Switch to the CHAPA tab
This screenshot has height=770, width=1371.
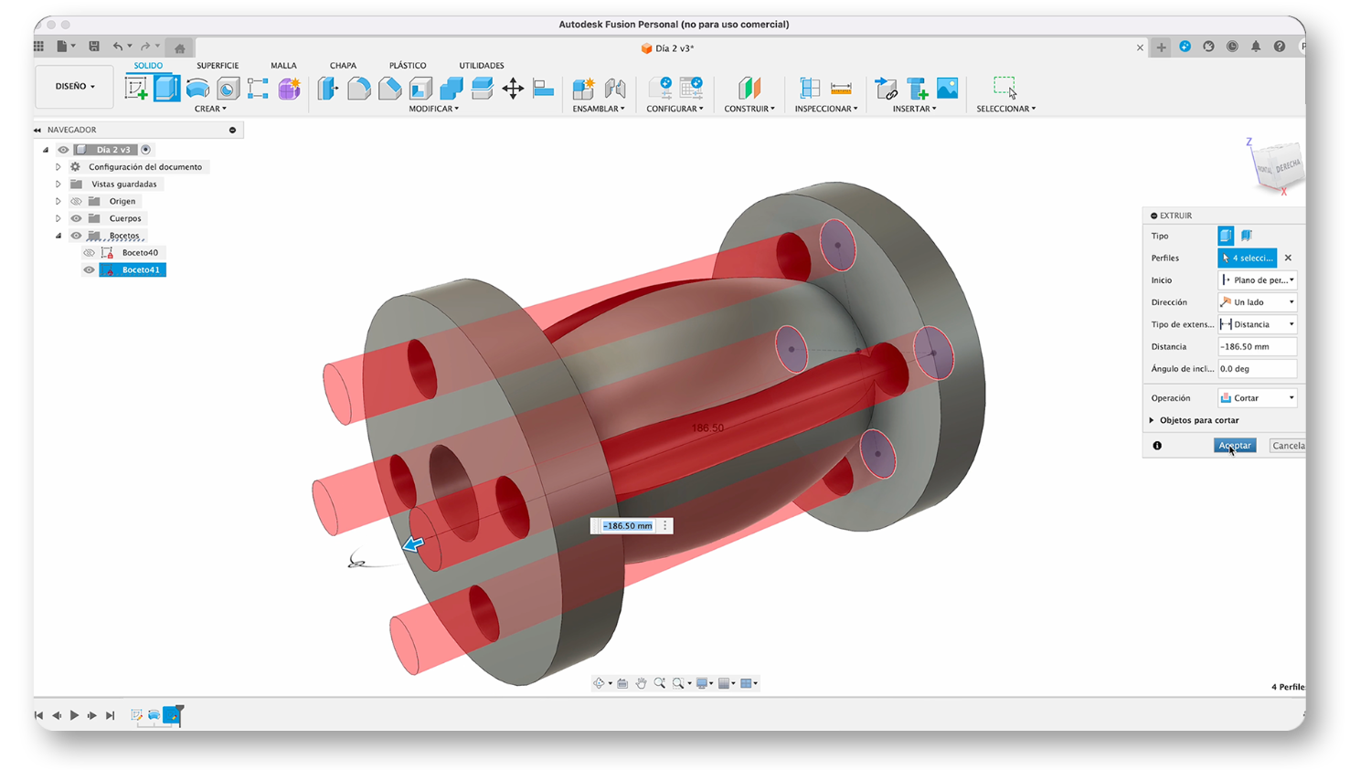point(343,66)
